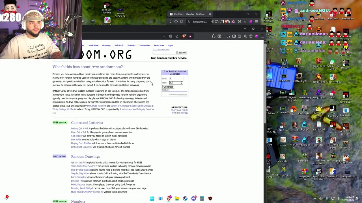Viewport: 362px width, 203px height.
Task: Open the Playing Card Shuffler link
Action: tap(81, 143)
